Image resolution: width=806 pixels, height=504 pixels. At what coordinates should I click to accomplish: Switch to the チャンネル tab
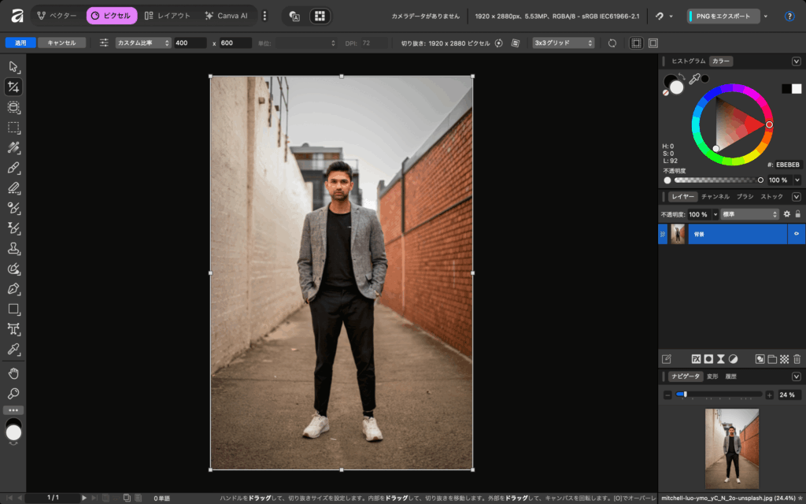click(x=715, y=196)
